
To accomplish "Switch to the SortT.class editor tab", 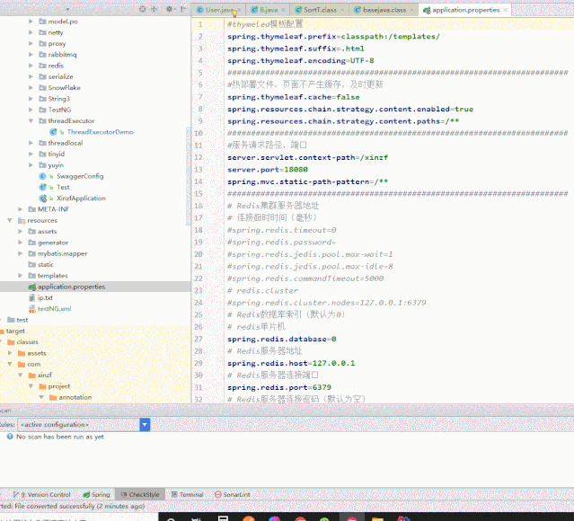I will click(320, 9).
